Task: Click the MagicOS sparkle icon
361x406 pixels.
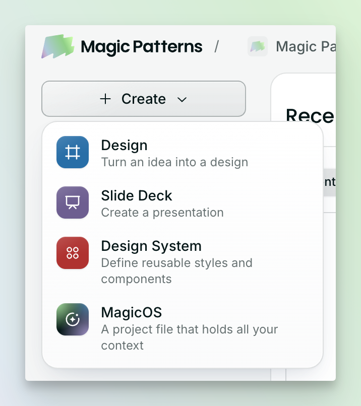Action: 73,319
